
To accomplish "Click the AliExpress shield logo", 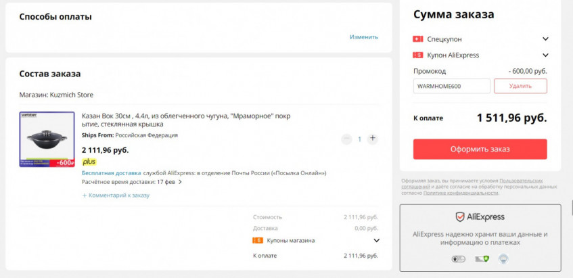I will point(459,216).
